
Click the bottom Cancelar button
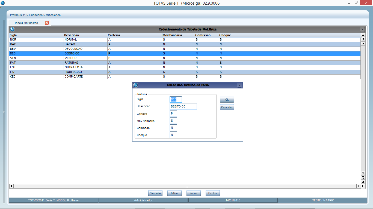[x=155, y=193]
